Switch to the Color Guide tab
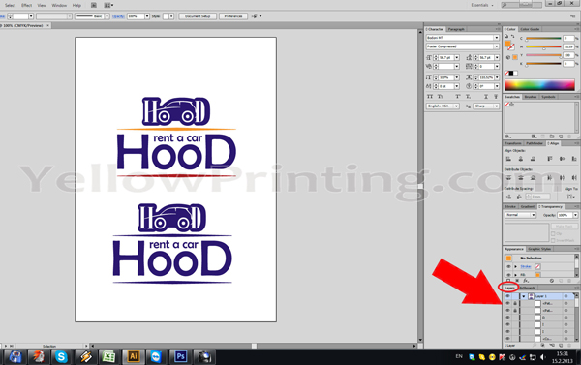Image resolution: width=581 pixels, height=365 pixels. 530,29
